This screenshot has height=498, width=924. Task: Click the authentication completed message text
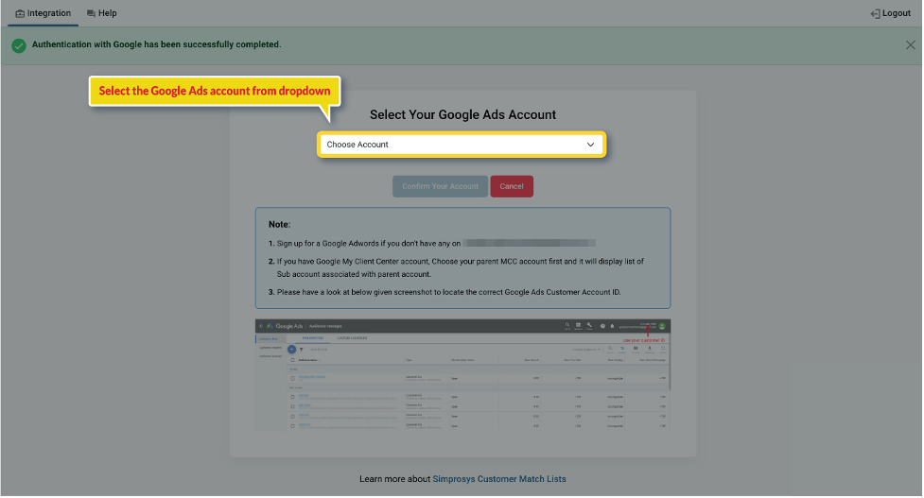point(156,44)
